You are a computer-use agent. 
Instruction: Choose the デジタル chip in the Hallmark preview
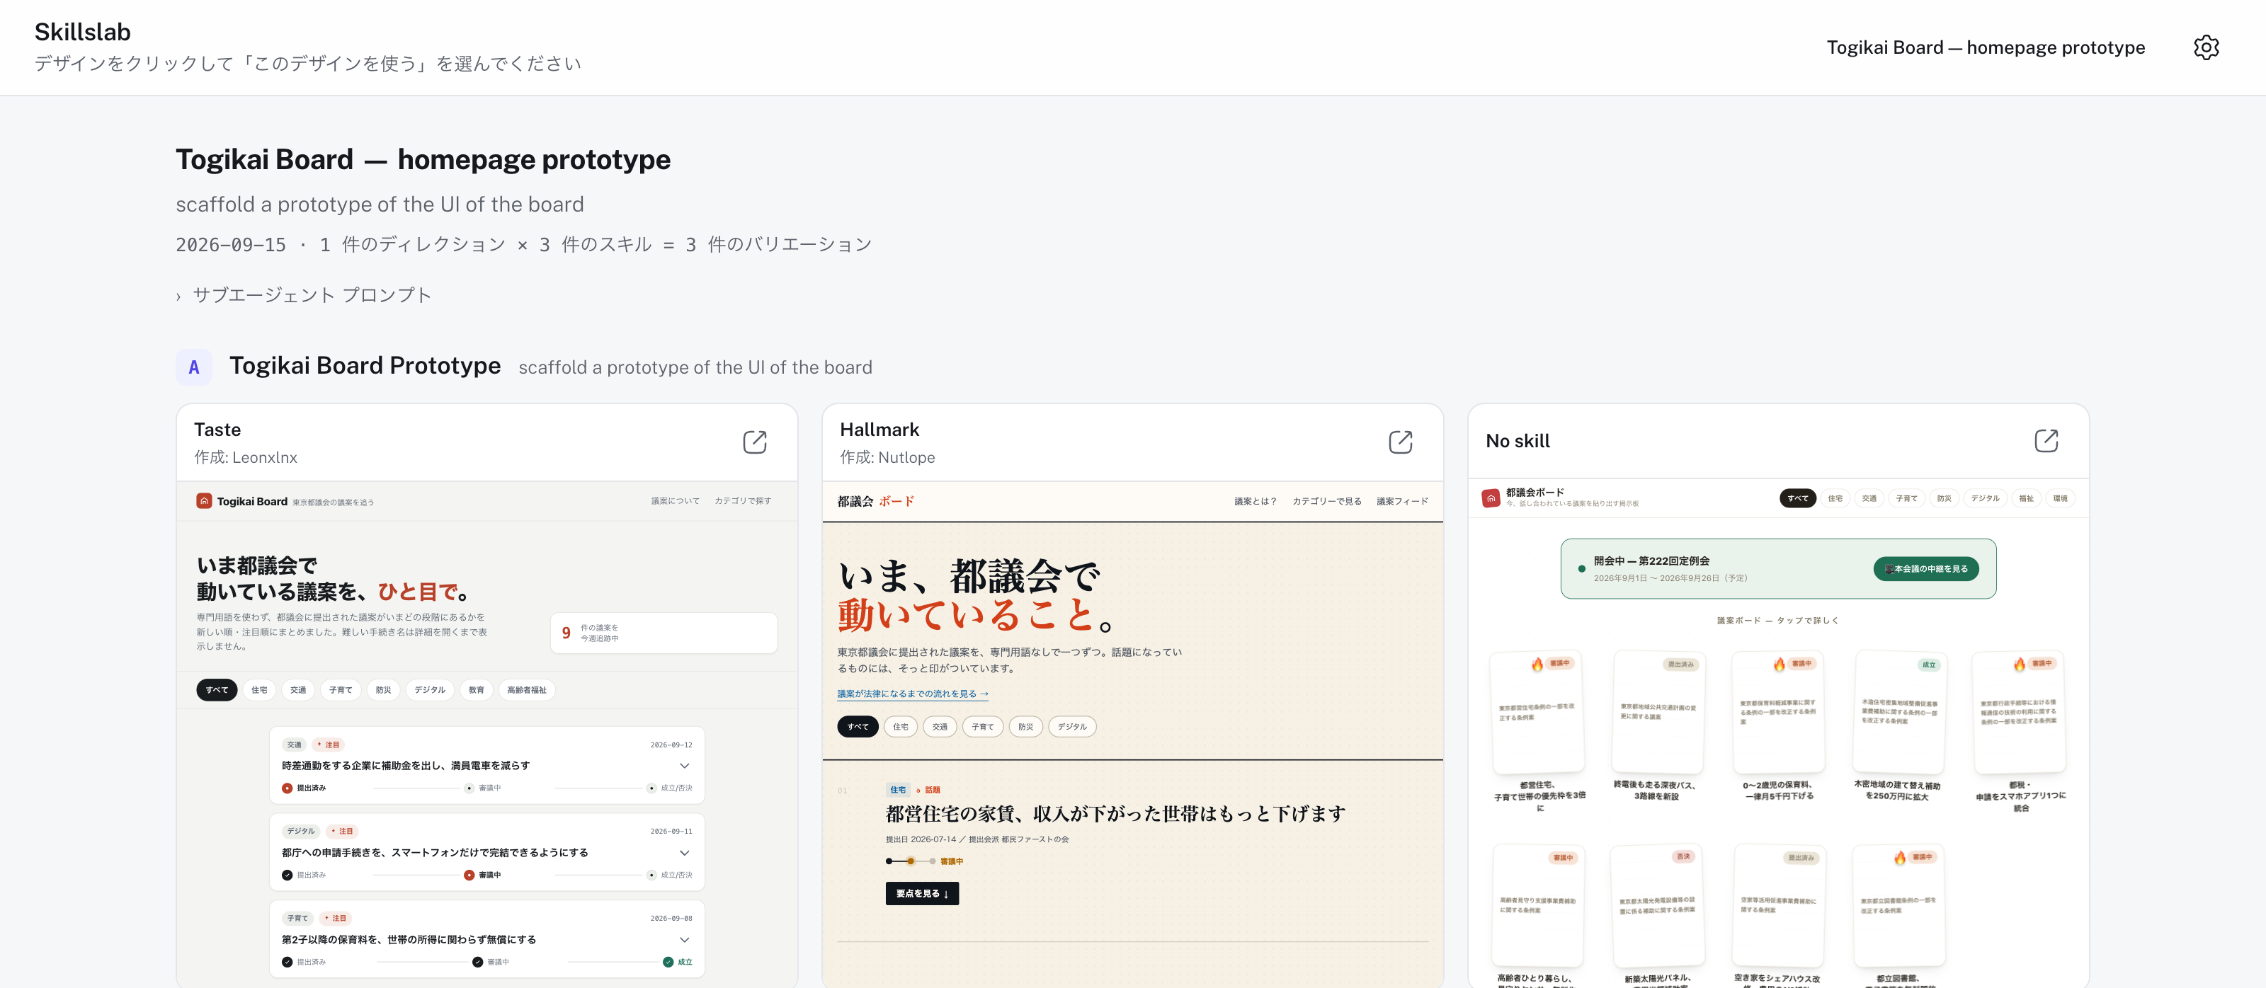coord(1071,727)
